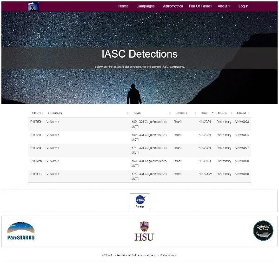
Task: Sort table by Object column
Action: pos(36,113)
